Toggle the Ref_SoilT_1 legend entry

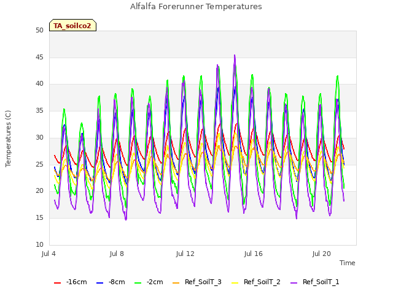[315, 282]
